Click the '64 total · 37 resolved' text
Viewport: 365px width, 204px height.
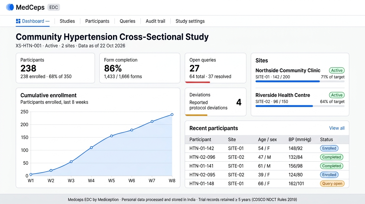(210, 76)
